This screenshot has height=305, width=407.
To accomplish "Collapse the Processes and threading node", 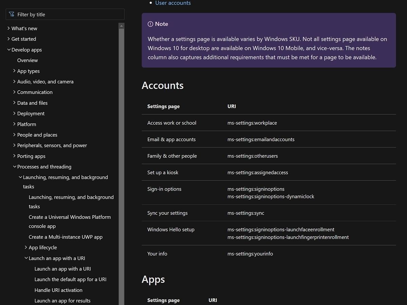I will pos(14,167).
